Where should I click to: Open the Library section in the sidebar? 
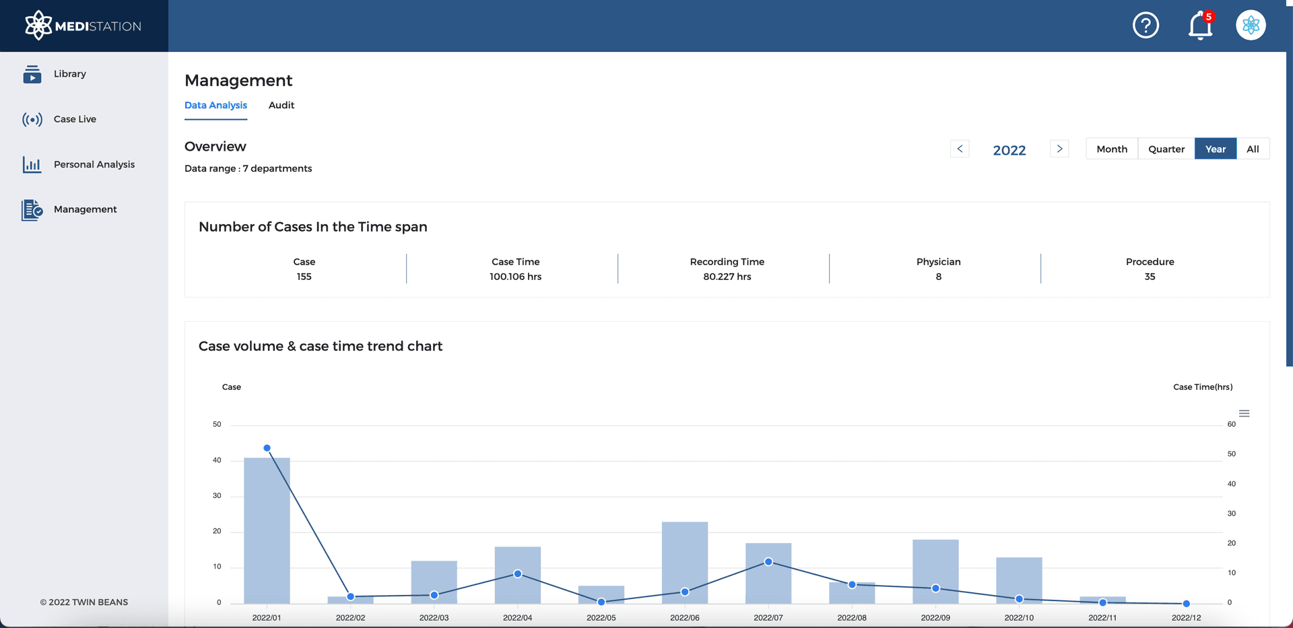(70, 74)
